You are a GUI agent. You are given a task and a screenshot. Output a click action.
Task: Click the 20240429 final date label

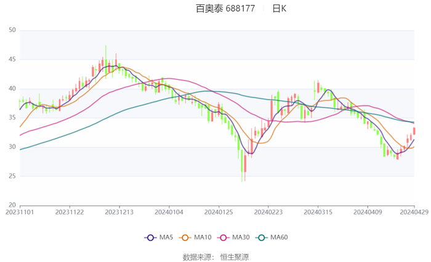[414, 212]
